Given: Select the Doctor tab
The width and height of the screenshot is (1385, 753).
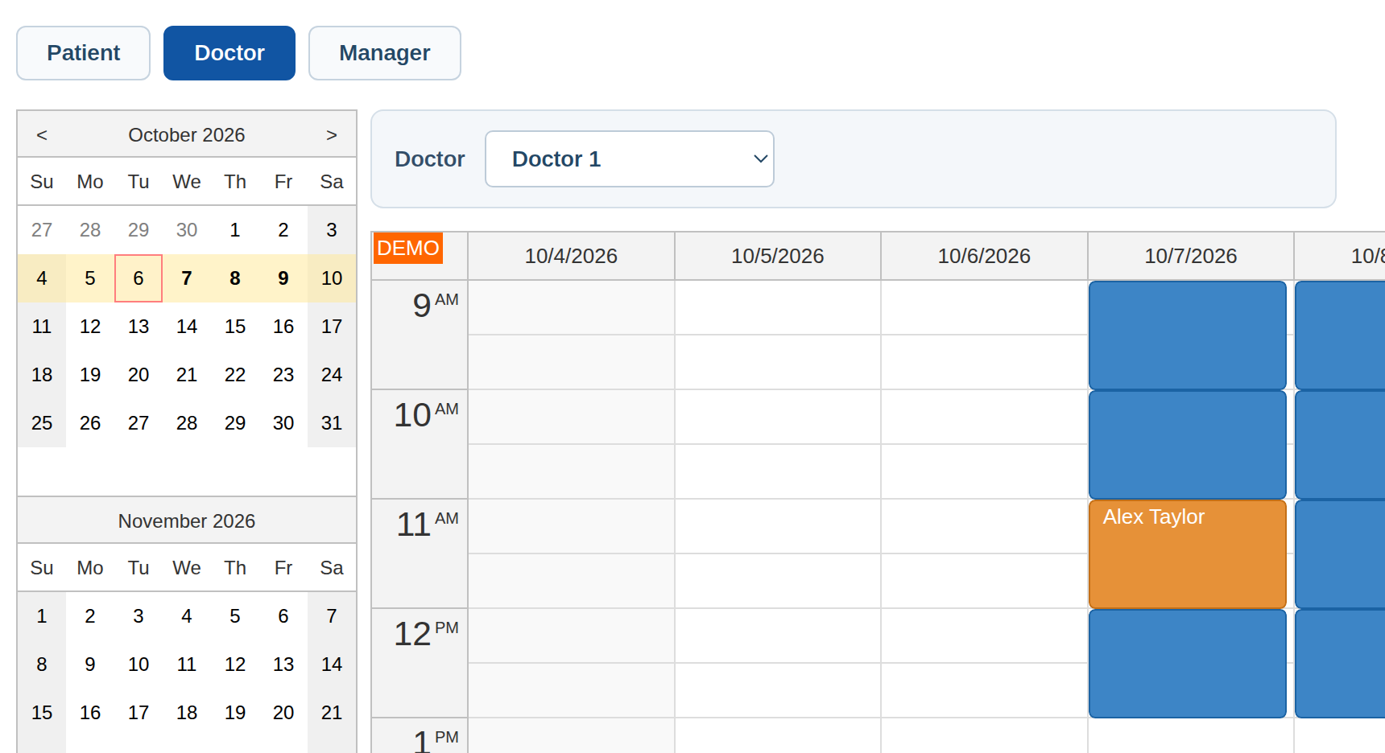Looking at the screenshot, I should point(229,53).
